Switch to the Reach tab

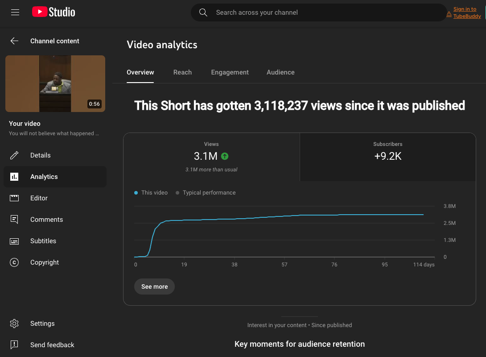click(182, 72)
